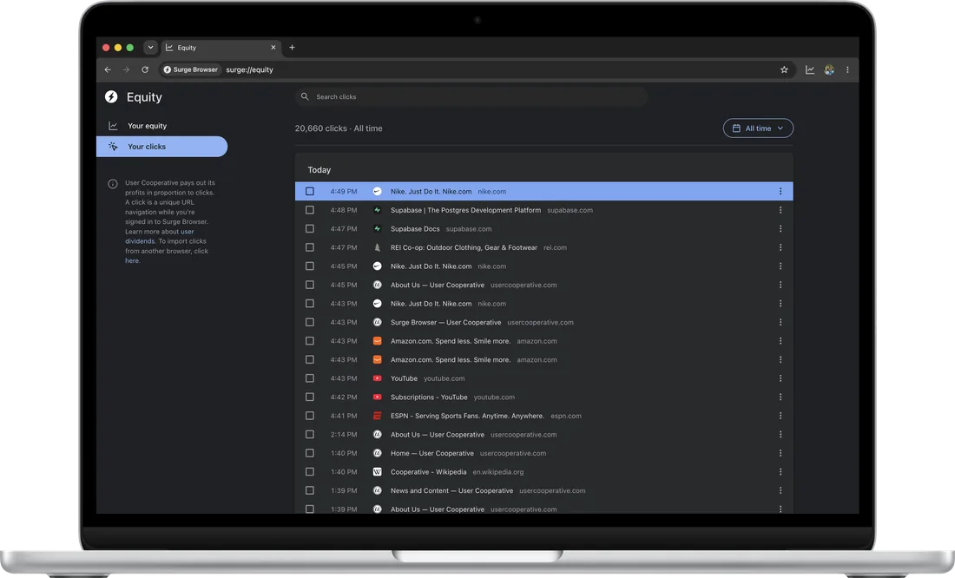Click the favicon of Subscriptions - YouTube row
955x578 pixels.
pyautogui.click(x=377, y=397)
